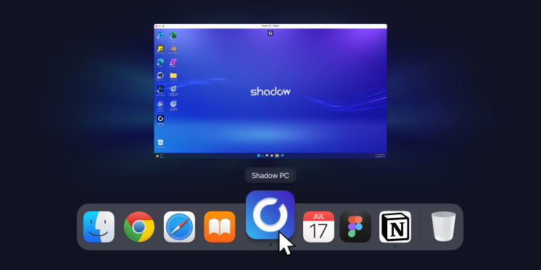This screenshot has height=270, width=541.
Task: Launch Google Chrome from the Dock
Action: (139, 227)
